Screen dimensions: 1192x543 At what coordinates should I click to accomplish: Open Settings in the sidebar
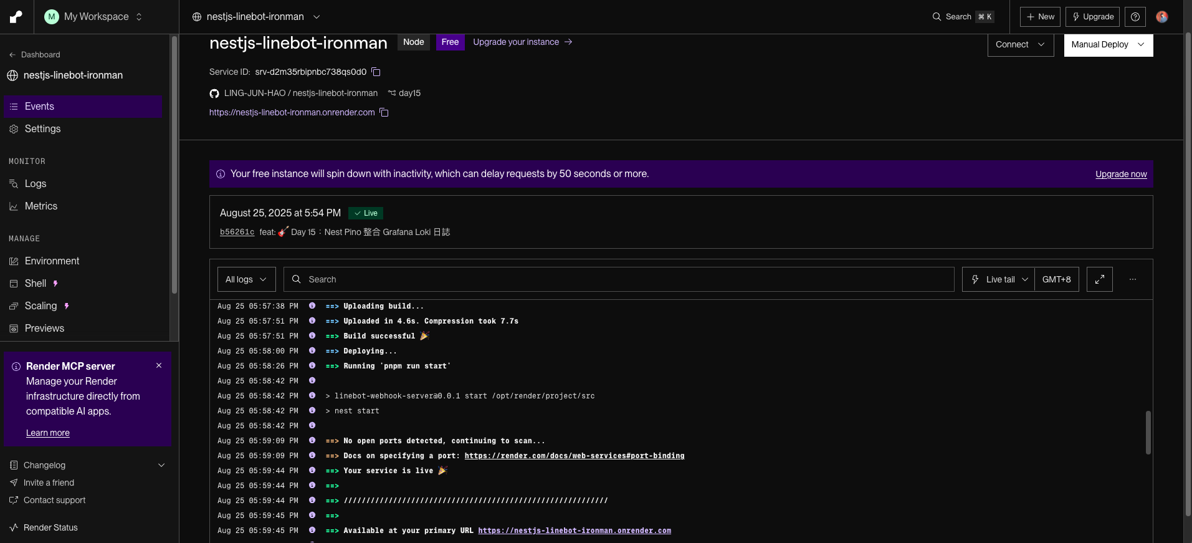click(83, 129)
